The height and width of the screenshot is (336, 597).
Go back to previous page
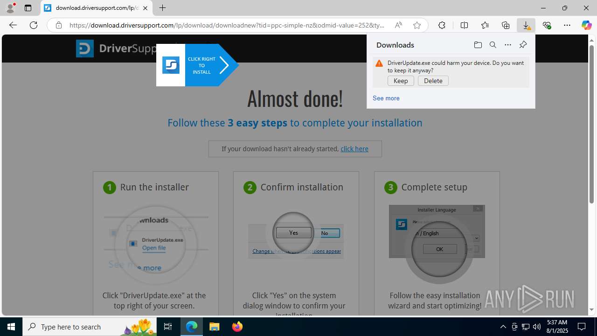click(x=13, y=25)
